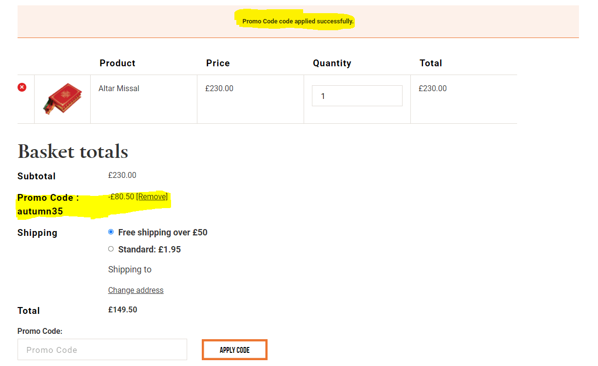Click the promo code success message
Screen dimensions: 598x366
pos(298,21)
